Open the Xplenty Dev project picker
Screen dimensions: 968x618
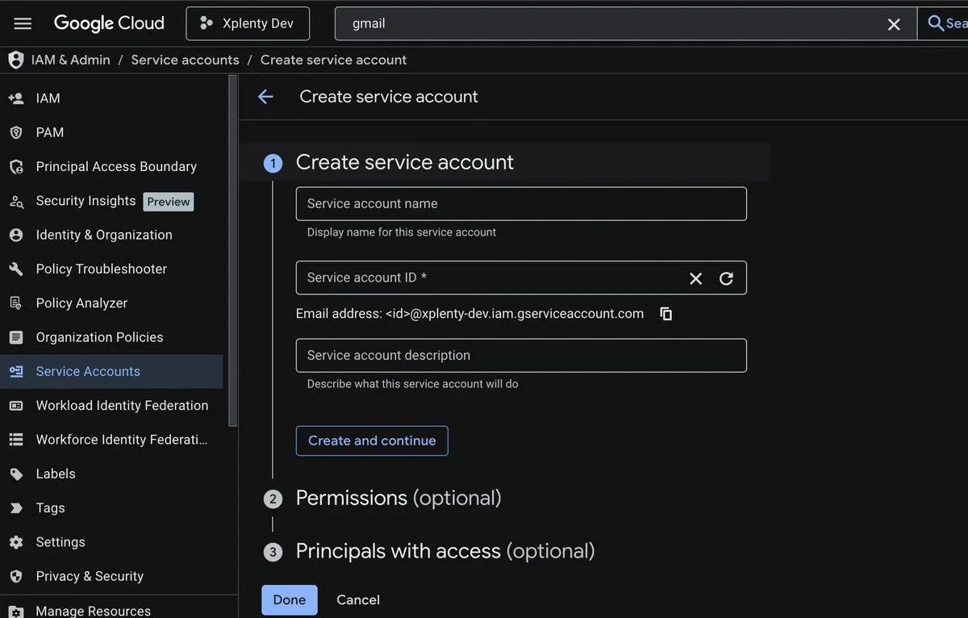(248, 23)
